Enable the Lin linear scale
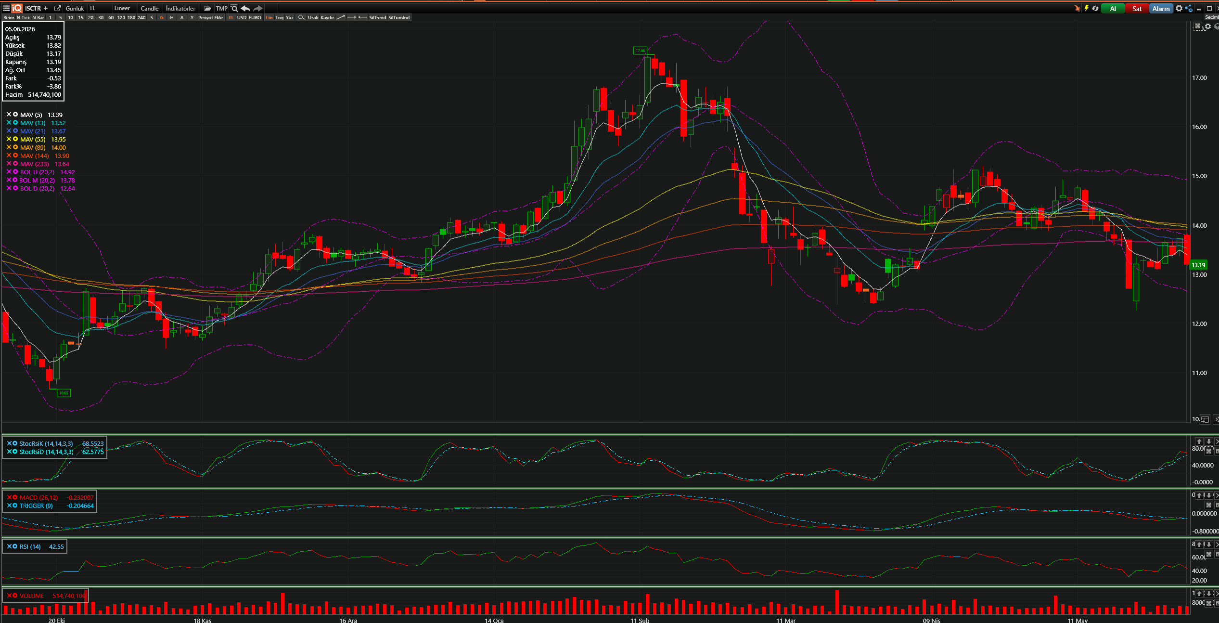This screenshot has height=623, width=1219. pyautogui.click(x=269, y=17)
